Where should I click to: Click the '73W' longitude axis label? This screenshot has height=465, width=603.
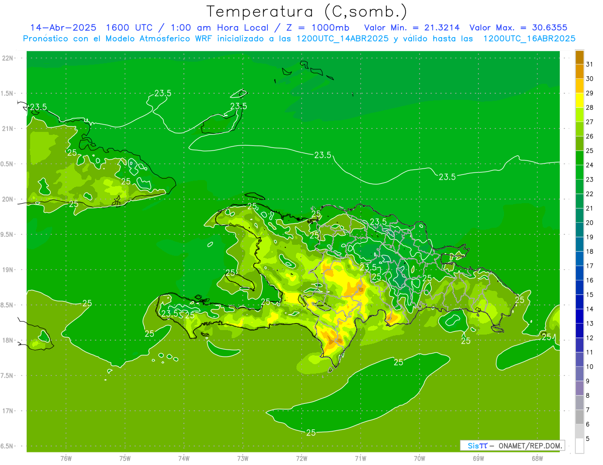(243, 458)
